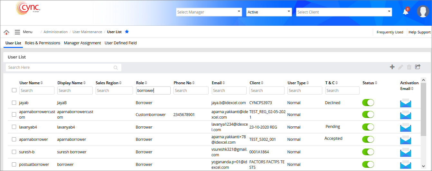Tick the select-all checkbox in header
Viewport: 432px width, 171px height.
point(14,90)
